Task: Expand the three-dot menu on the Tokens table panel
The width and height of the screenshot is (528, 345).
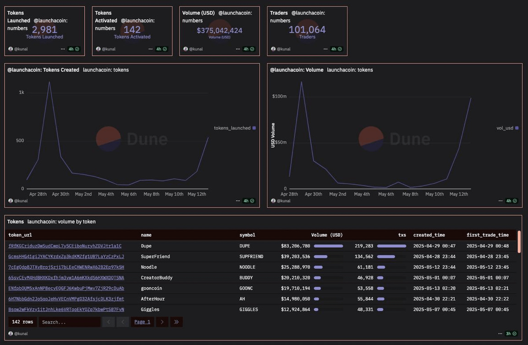Action: tap(499, 334)
